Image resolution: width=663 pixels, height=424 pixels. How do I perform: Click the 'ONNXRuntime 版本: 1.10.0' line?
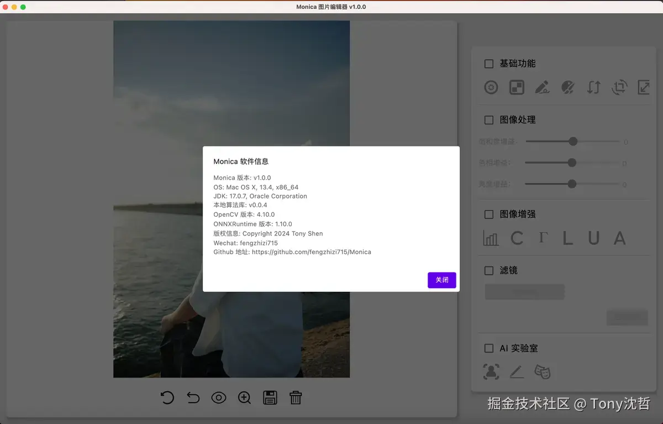(253, 224)
